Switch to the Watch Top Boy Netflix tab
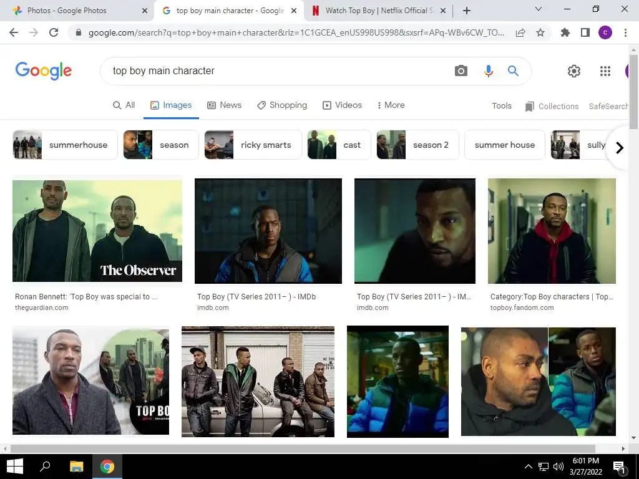Viewport: 639px width, 479px height. [379, 11]
